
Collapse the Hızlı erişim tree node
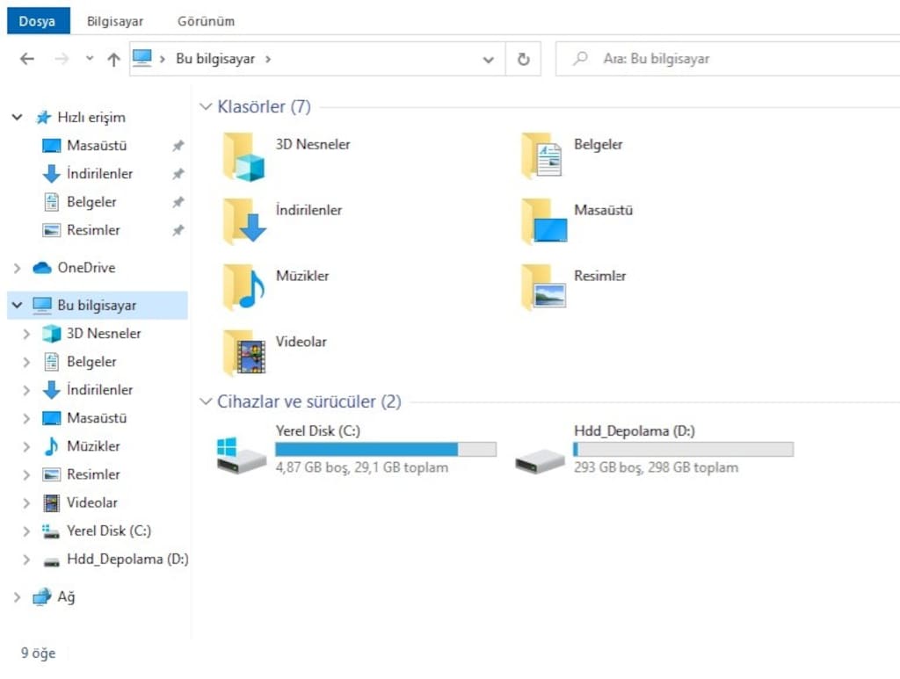click(x=18, y=118)
